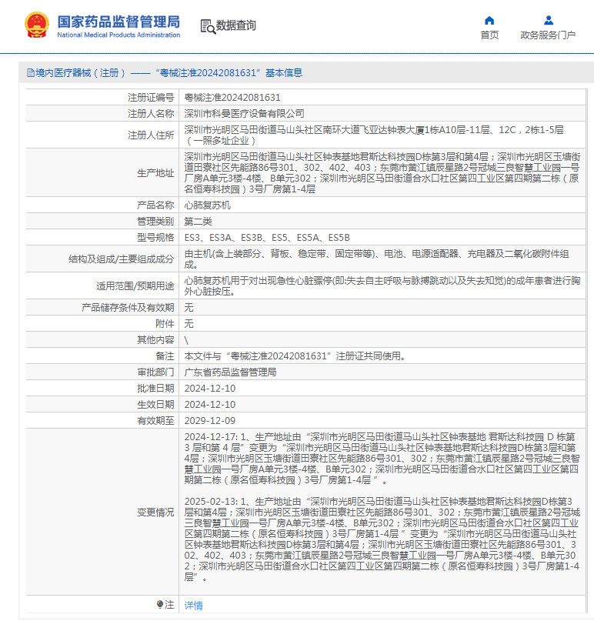
Task: Click the 变更情况 row label
Action: coord(155,512)
